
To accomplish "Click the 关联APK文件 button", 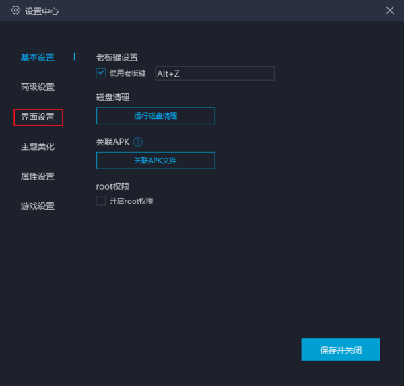I will click(x=156, y=161).
